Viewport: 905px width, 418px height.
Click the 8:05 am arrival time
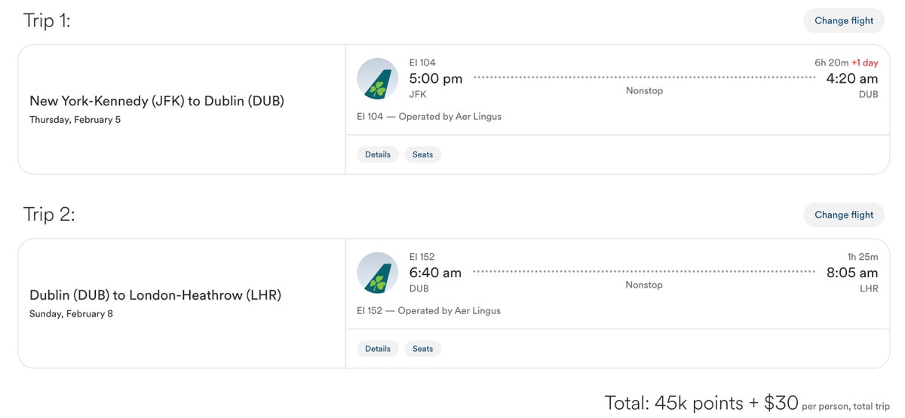click(851, 273)
